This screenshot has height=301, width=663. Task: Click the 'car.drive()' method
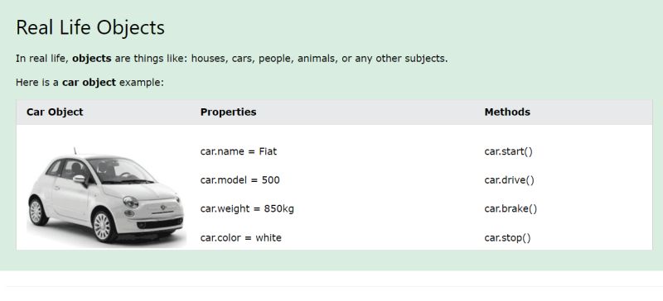(510, 180)
